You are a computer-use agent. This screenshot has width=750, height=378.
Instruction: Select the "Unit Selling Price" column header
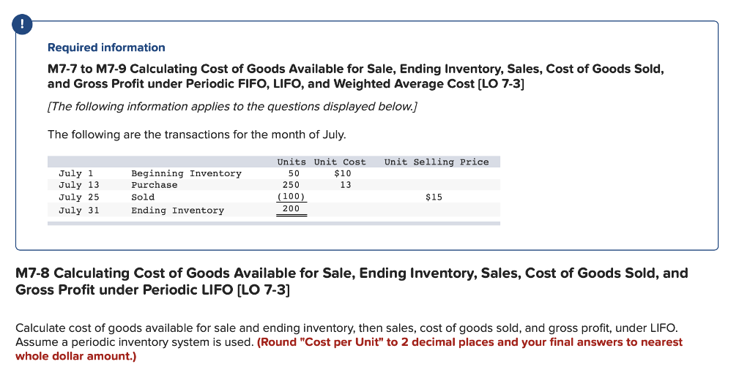436,162
